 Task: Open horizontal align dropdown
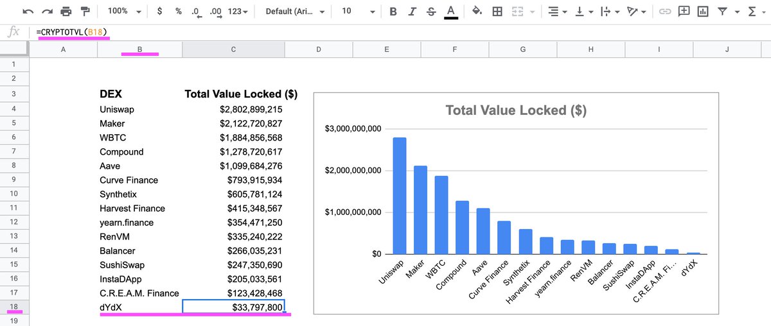click(x=558, y=12)
